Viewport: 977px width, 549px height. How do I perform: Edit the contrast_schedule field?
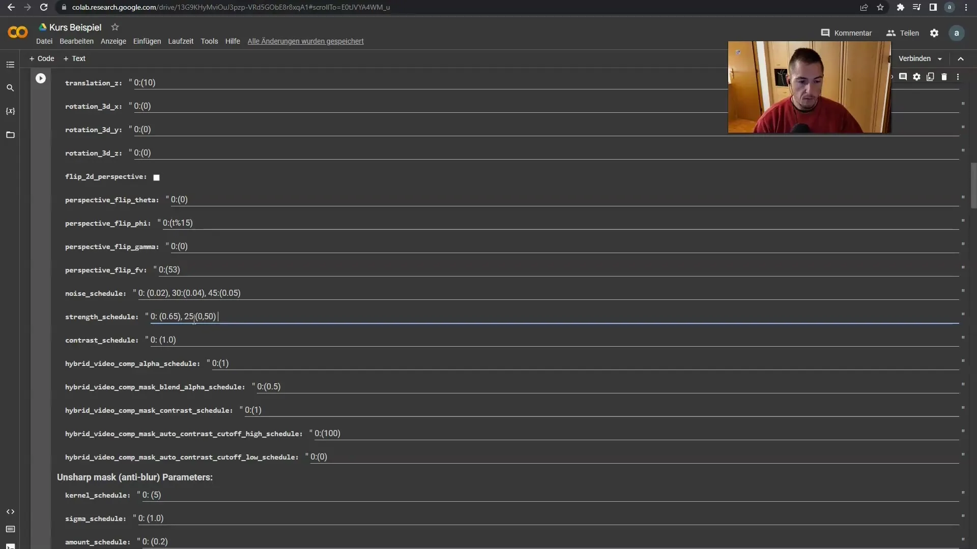[x=555, y=340]
